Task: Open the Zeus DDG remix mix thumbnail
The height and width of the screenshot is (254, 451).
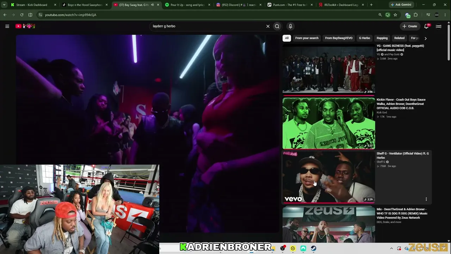Action: point(329,224)
